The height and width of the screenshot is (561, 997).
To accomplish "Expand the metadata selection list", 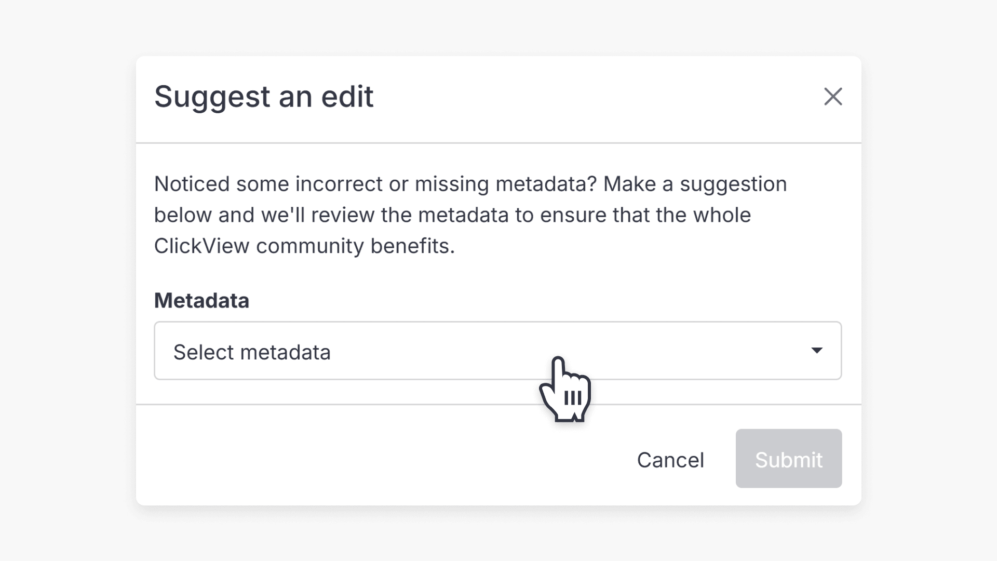I will coord(497,351).
